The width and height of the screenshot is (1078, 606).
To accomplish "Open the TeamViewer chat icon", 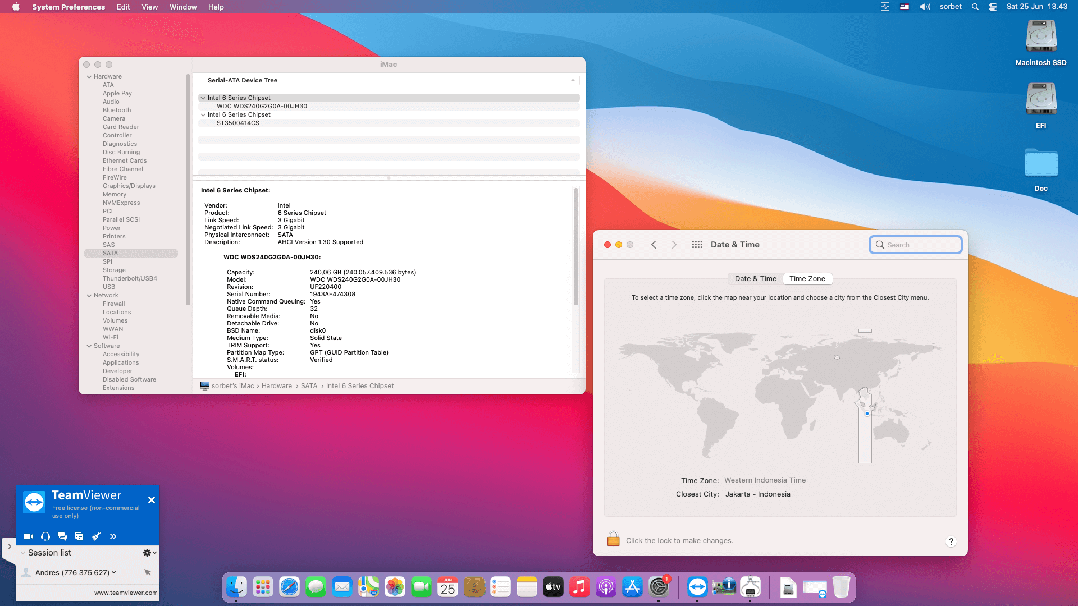I will point(62,536).
